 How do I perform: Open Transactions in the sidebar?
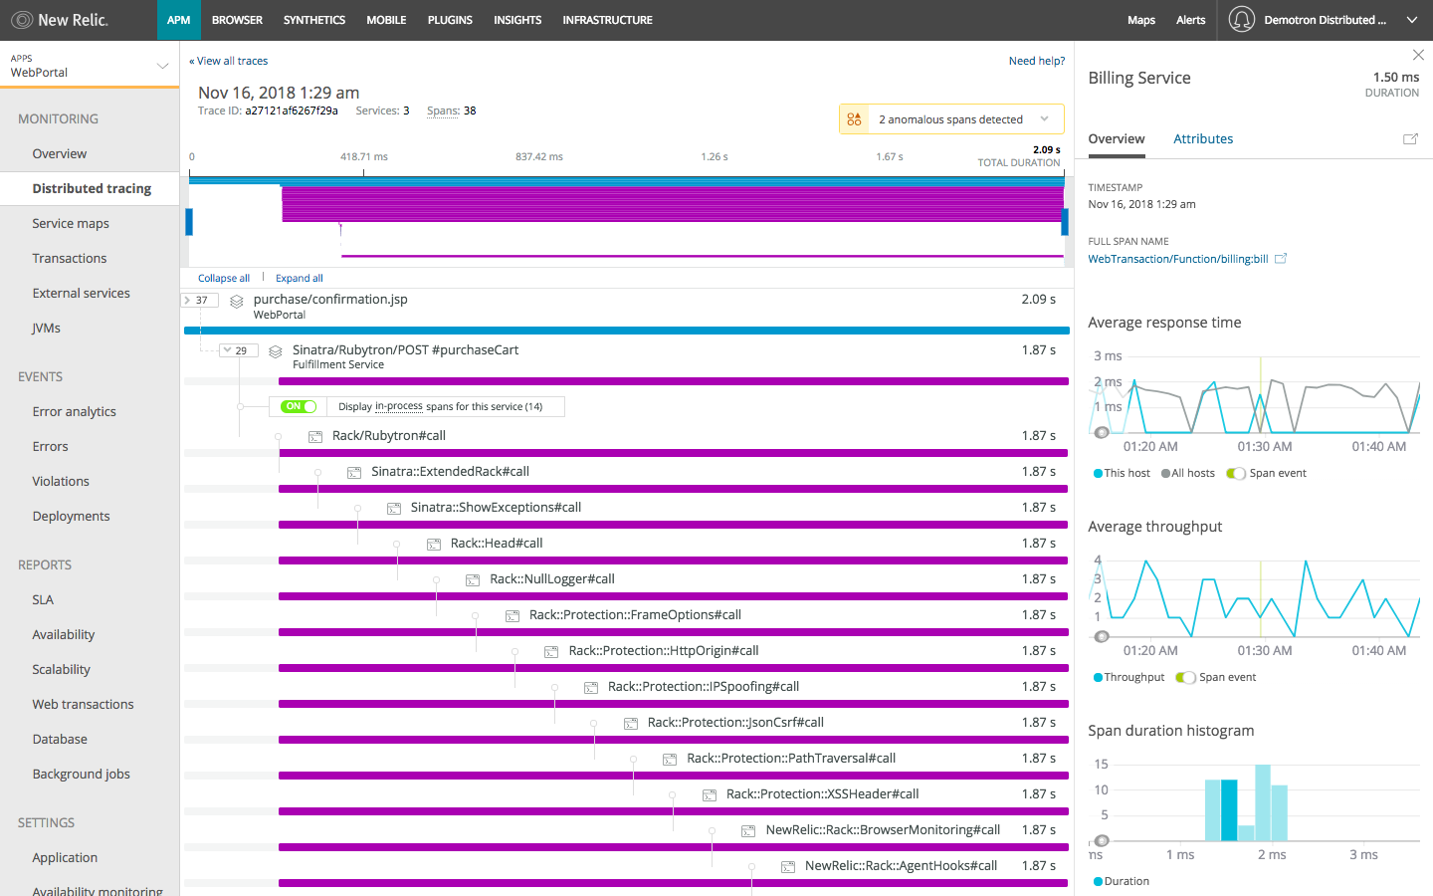point(70,259)
